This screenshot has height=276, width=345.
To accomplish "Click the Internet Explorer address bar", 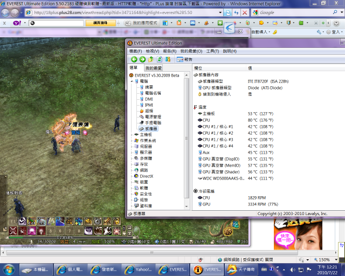I will coord(123,12).
